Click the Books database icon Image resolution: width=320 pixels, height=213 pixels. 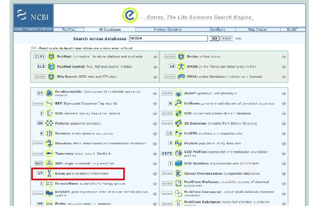pyautogui.click(x=181, y=56)
